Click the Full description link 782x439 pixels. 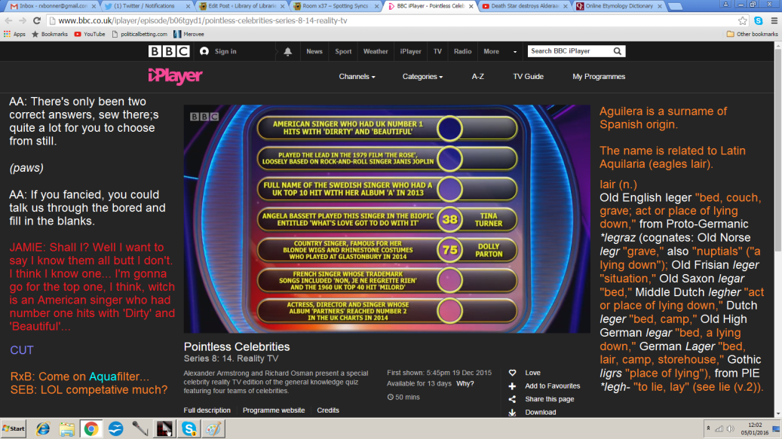(207, 410)
